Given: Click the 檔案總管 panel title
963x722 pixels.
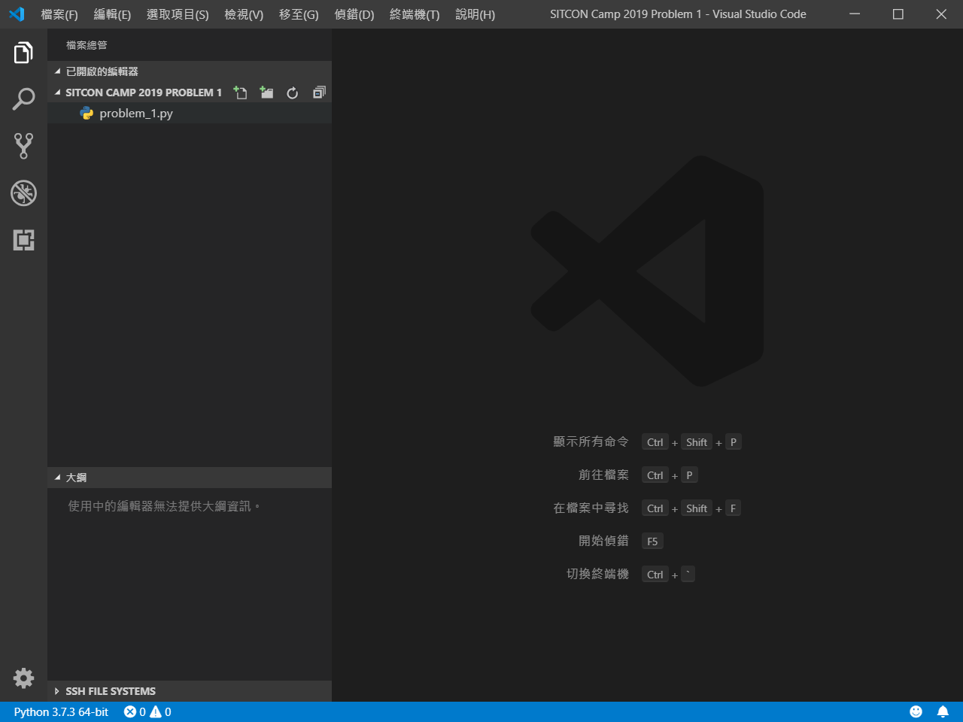Looking at the screenshot, I should coord(87,45).
